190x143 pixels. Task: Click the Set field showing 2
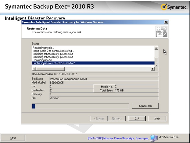click(x=71, y=87)
